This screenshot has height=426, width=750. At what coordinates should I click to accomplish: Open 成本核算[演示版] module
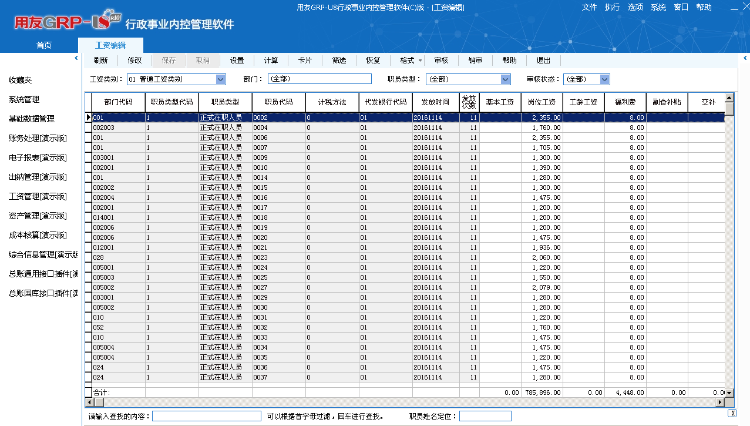tap(38, 235)
